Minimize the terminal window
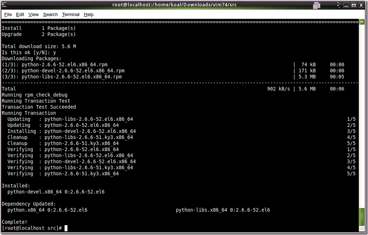The height and width of the screenshot is (235, 368). (x=346, y=5)
